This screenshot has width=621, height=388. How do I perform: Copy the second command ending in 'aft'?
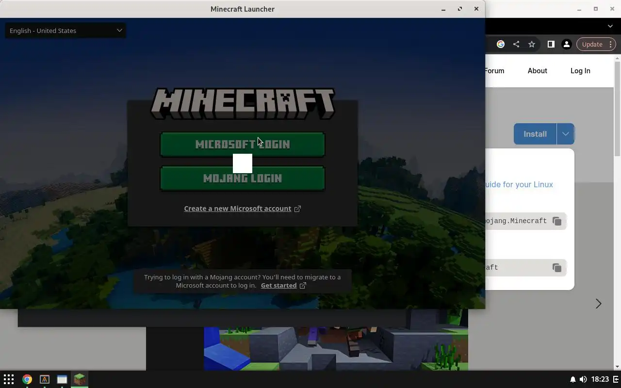coord(557,268)
